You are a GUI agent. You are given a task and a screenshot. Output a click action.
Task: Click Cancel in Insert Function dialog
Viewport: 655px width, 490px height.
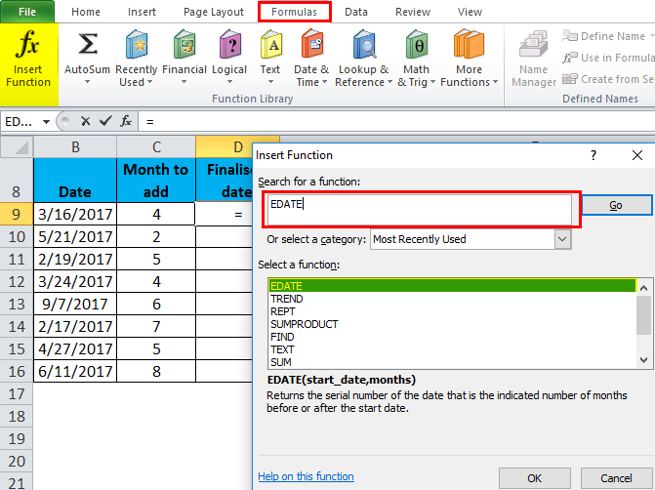[x=616, y=478]
